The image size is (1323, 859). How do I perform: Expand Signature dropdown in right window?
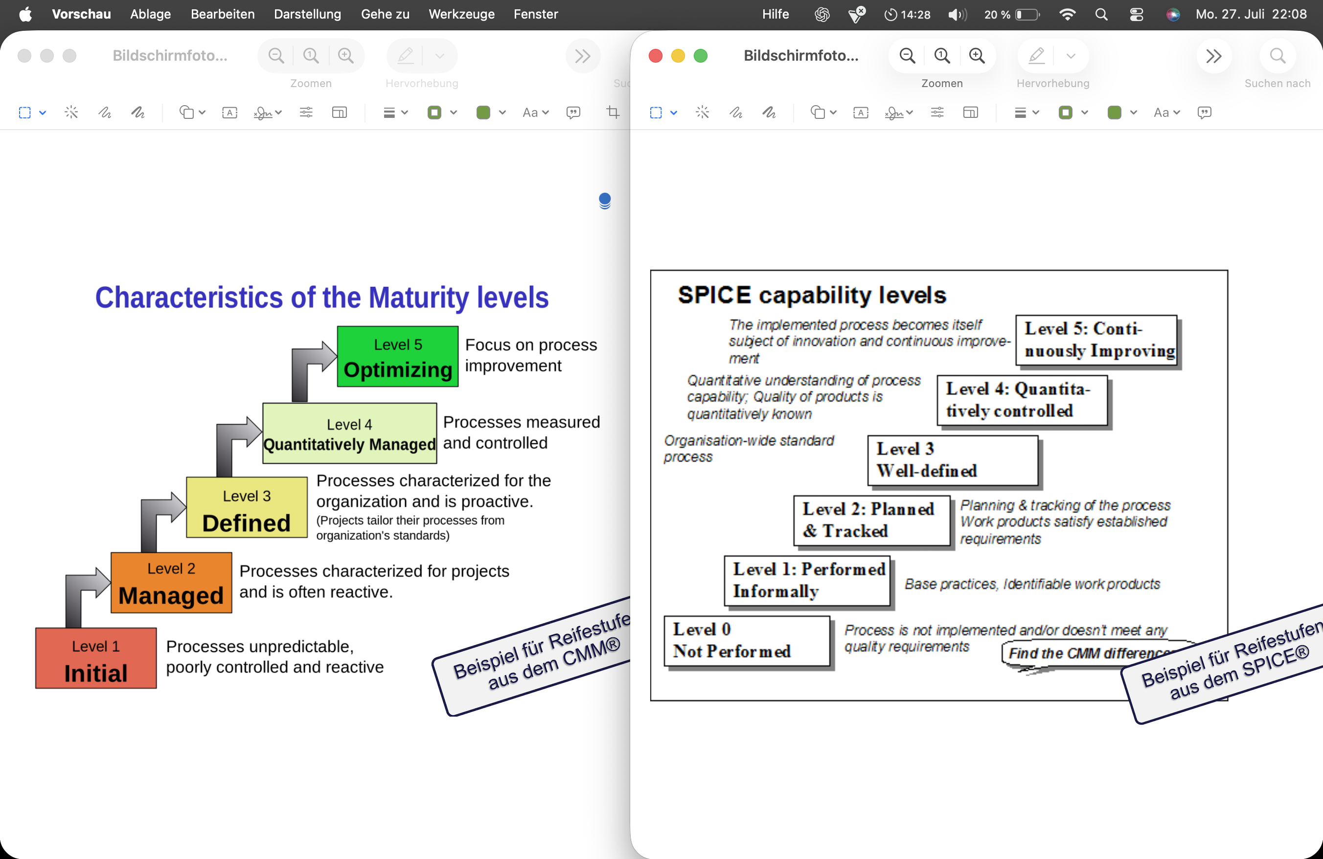910,113
